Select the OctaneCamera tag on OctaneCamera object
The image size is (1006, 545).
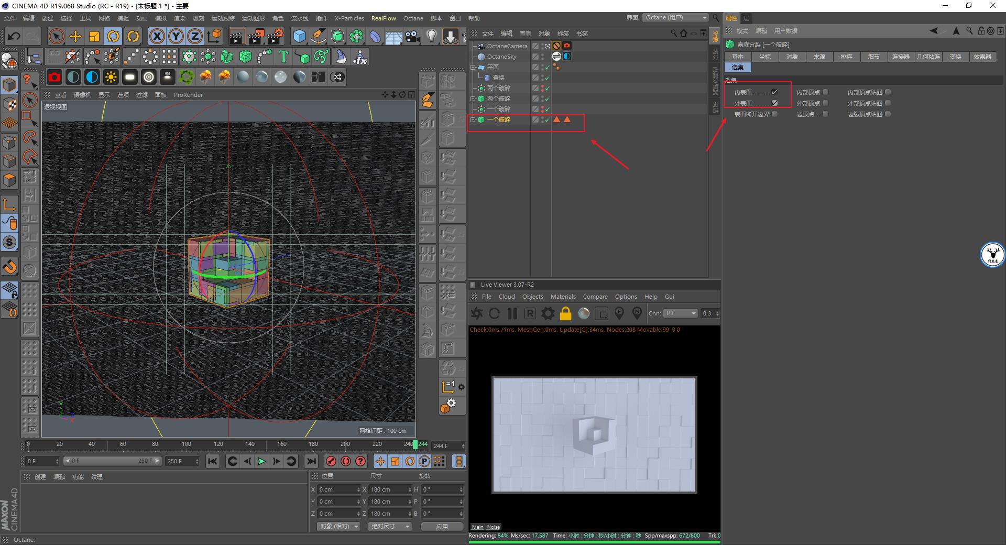567,46
